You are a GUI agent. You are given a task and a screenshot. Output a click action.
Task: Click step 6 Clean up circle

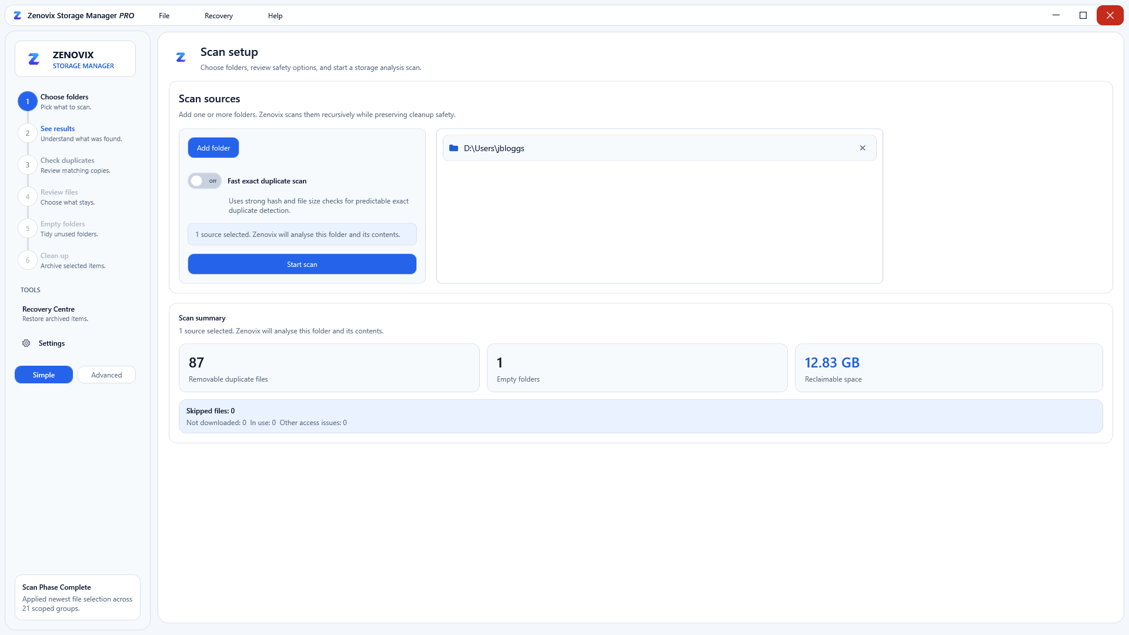tap(28, 260)
